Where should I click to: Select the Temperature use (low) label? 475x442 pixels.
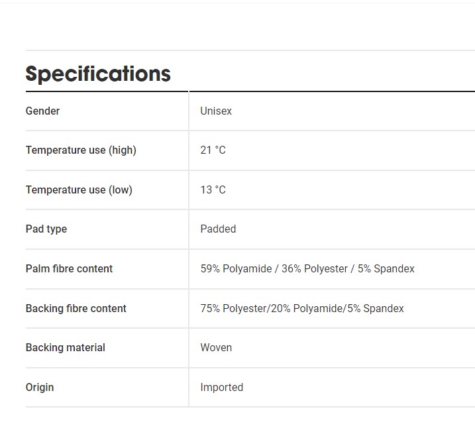[x=79, y=190]
